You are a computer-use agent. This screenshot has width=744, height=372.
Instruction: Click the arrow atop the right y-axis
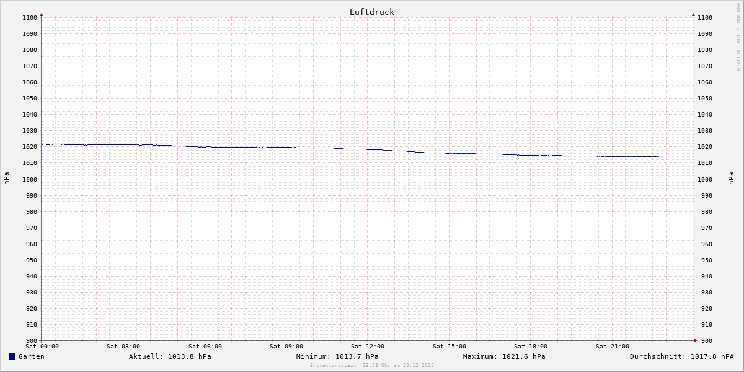click(x=693, y=14)
